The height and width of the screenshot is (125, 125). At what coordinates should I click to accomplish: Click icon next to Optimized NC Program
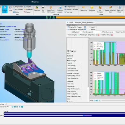pyautogui.click(x=85, y=29)
